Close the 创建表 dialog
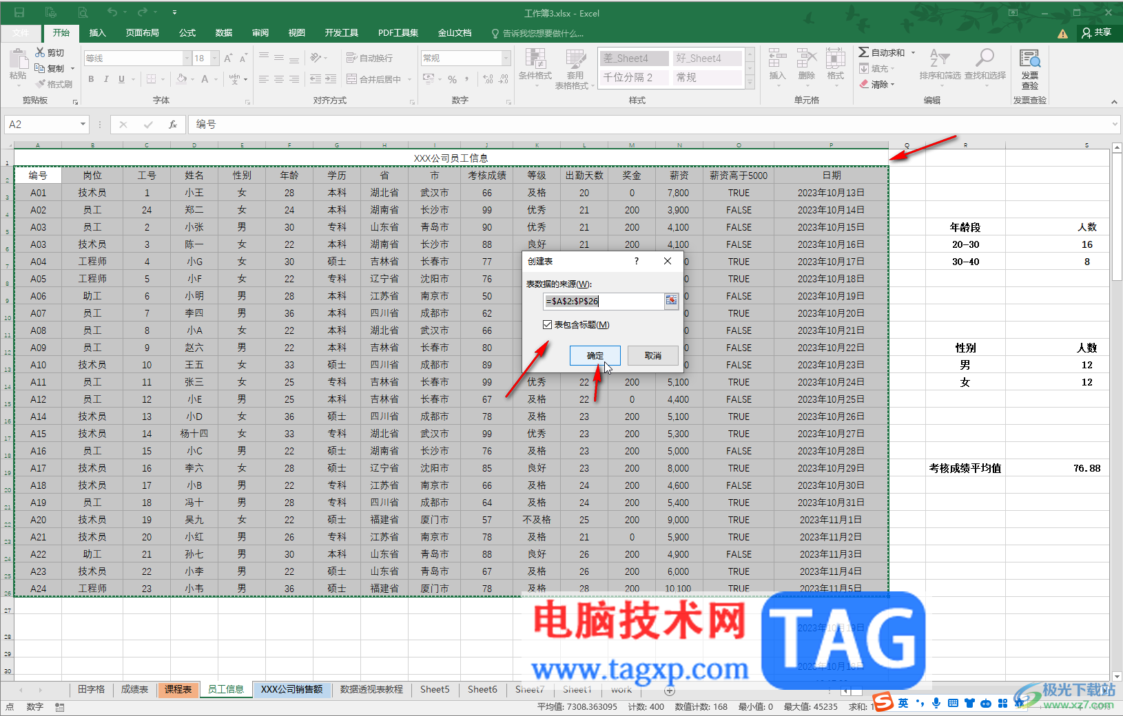 click(x=667, y=261)
